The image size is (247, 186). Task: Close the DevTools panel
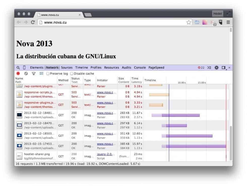click(x=229, y=68)
